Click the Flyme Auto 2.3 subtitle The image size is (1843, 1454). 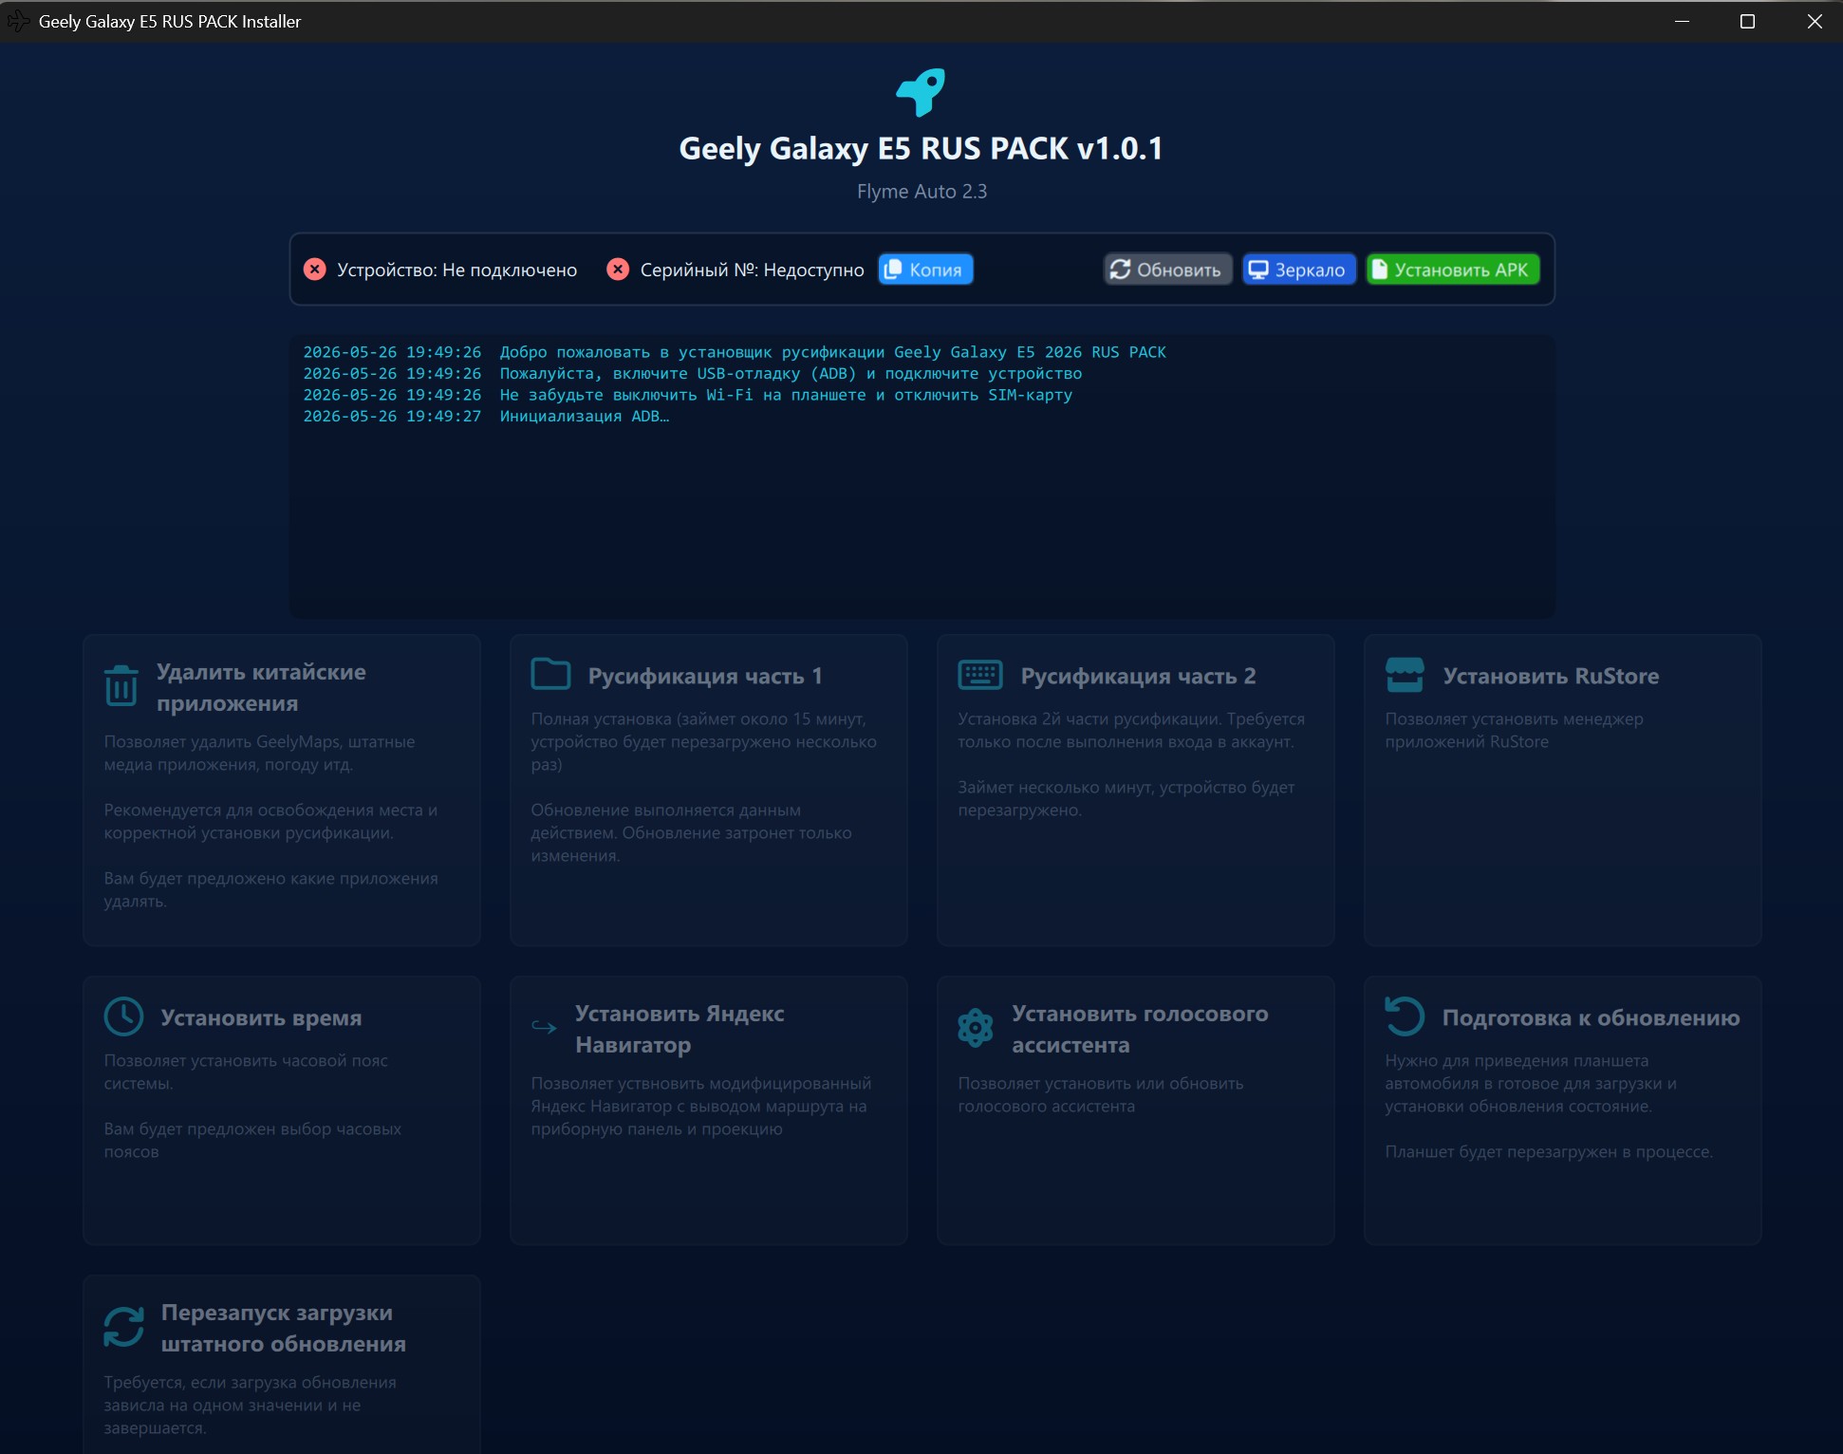click(x=921, y=191)
